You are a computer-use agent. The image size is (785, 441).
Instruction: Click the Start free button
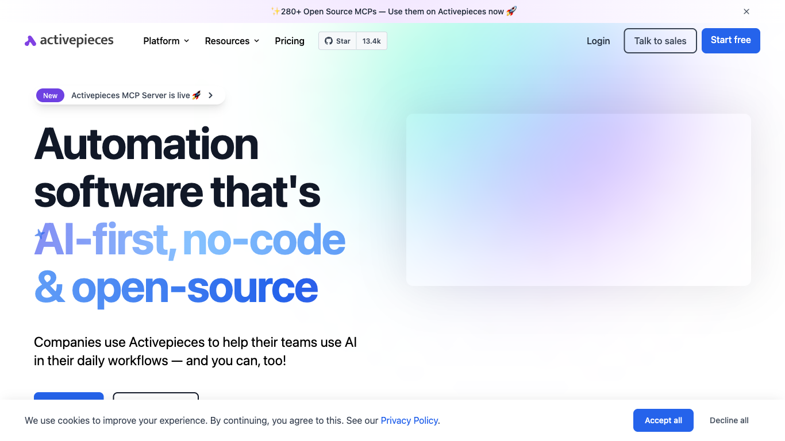[x=731, y=40]
